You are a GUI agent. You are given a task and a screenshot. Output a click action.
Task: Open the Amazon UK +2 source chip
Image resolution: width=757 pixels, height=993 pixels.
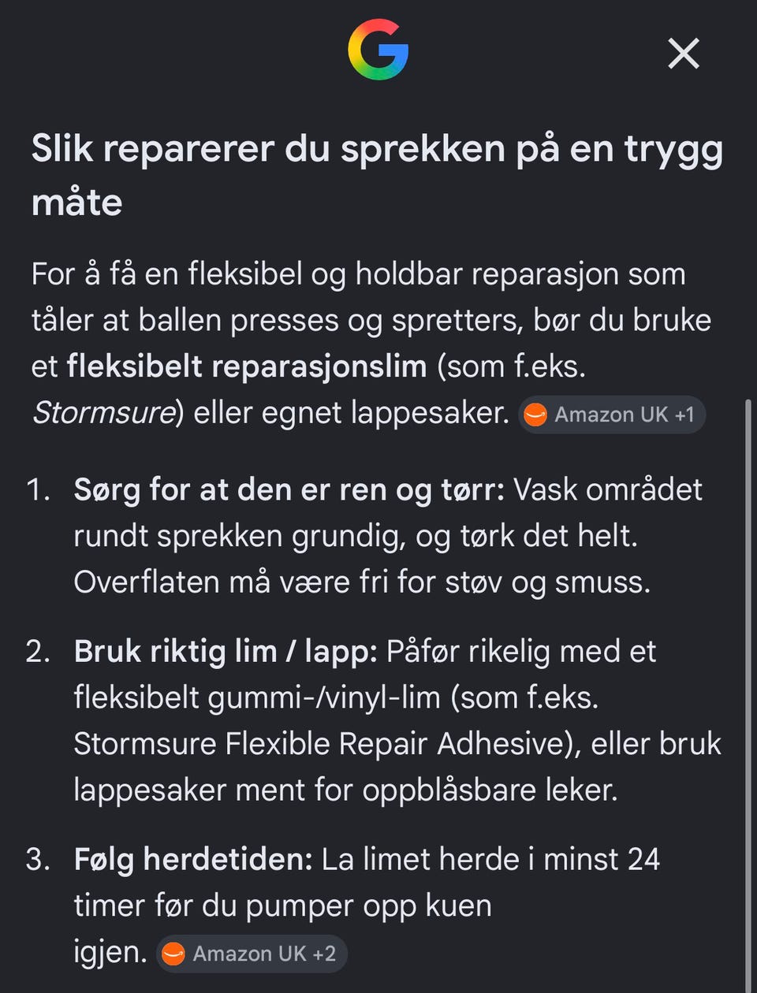pyautogui.click(x=251, y=954)
